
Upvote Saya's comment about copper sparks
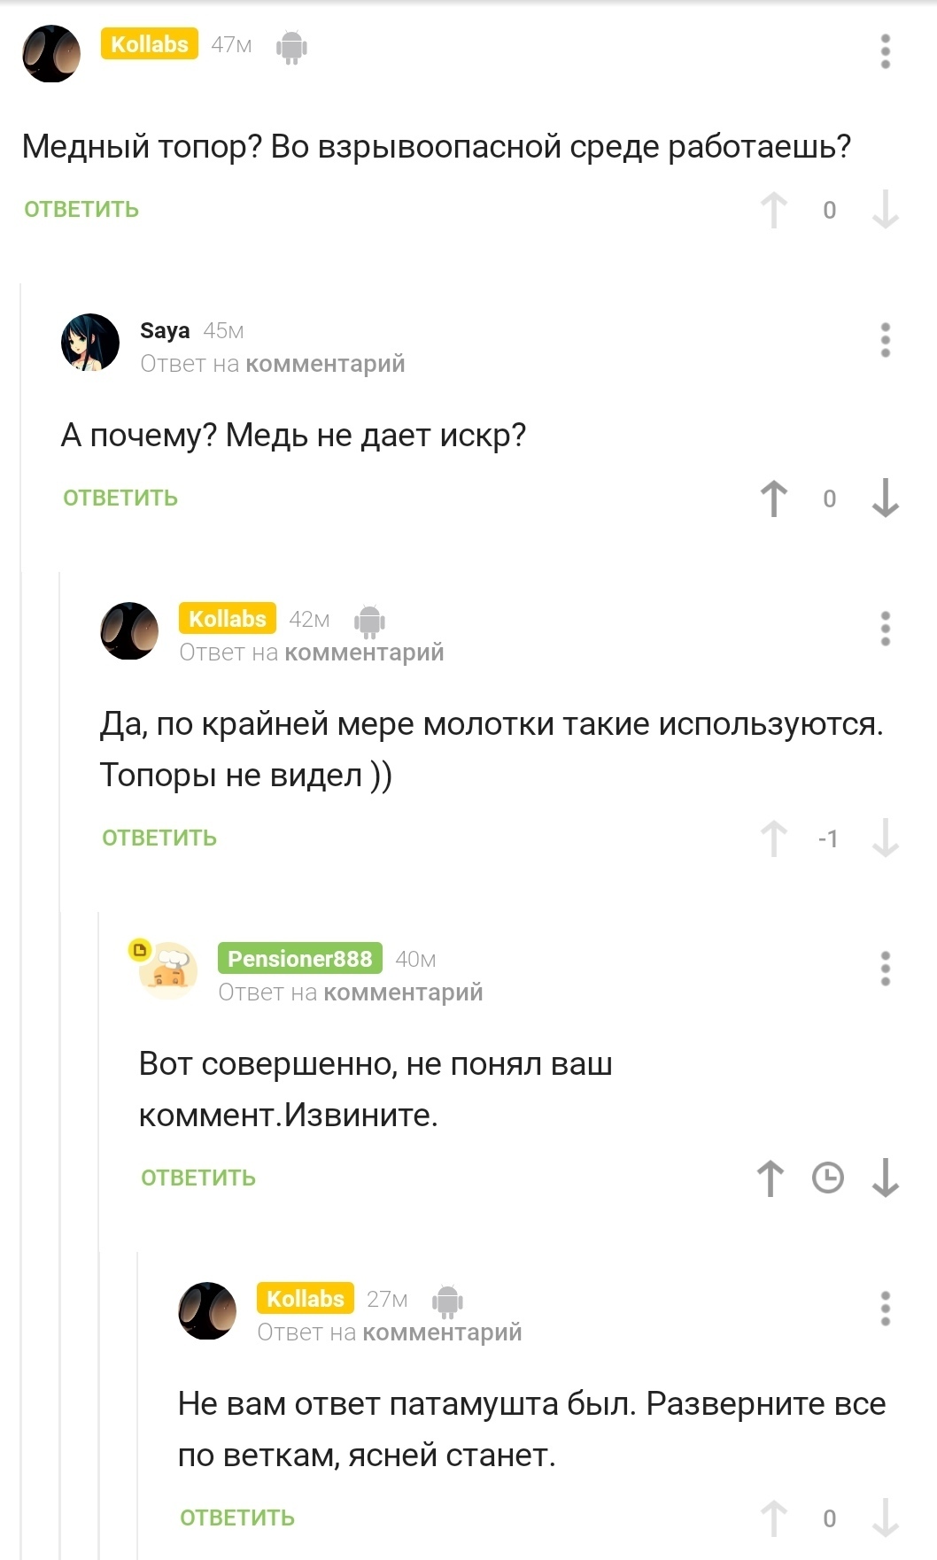tap(773, 498)
